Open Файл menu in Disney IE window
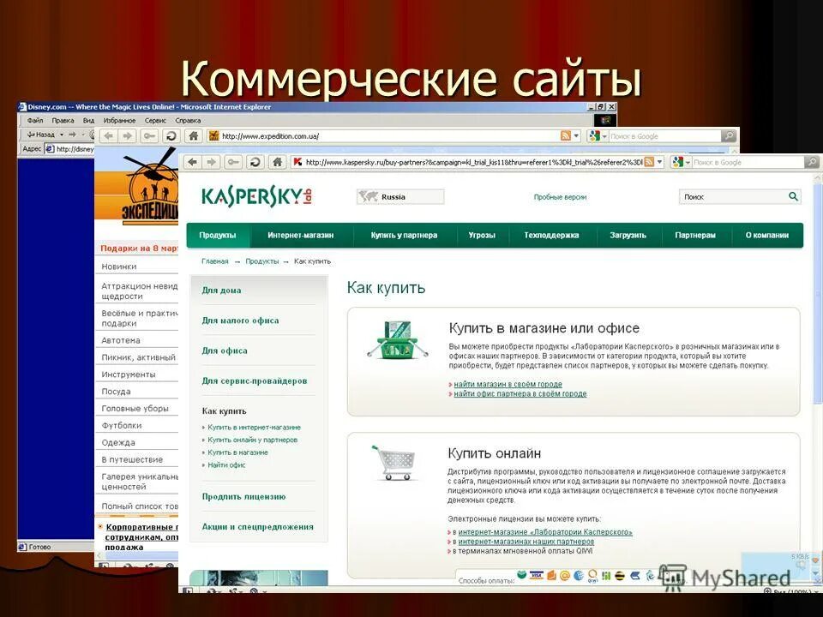The height and width of the screenshot is (617, 823). [35, 120]
